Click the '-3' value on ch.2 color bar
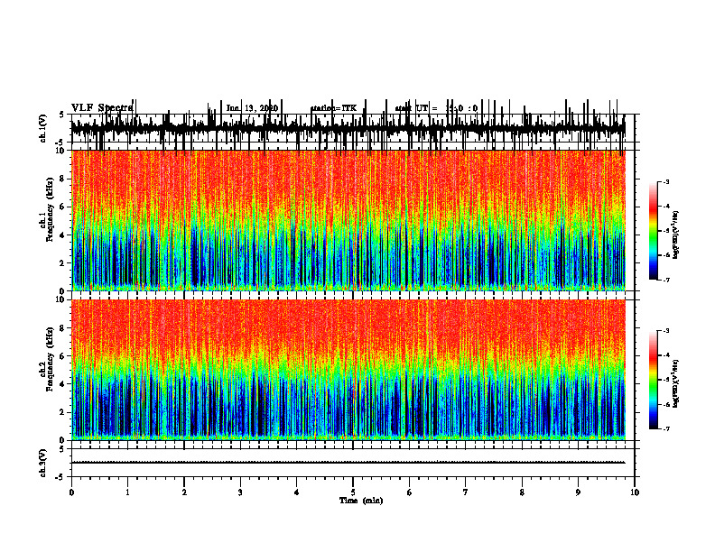This screenshot has width=715, height=552. point(666,331)
